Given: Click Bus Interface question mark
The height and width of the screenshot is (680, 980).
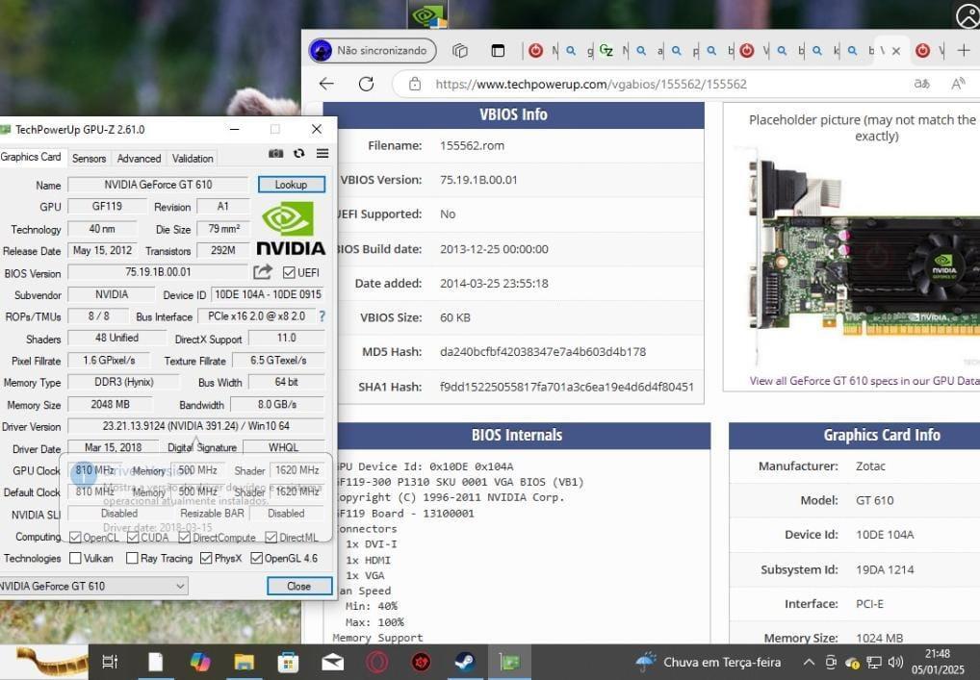Looking at the screenshot, I should click(x=322, y=316).
